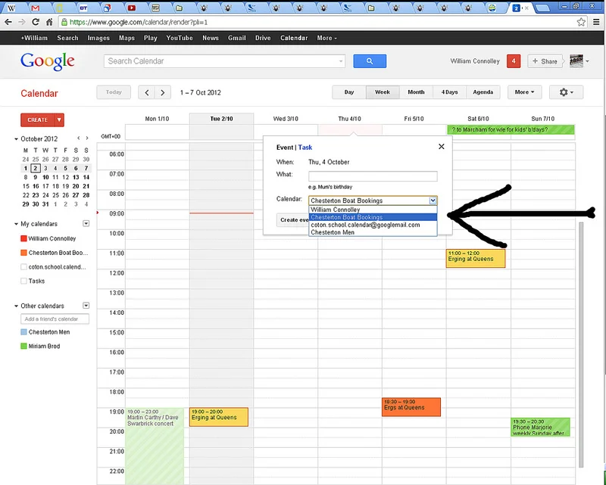Switch to Agenda view
This screenshot has height=485, width=606.
coord(483,92)
